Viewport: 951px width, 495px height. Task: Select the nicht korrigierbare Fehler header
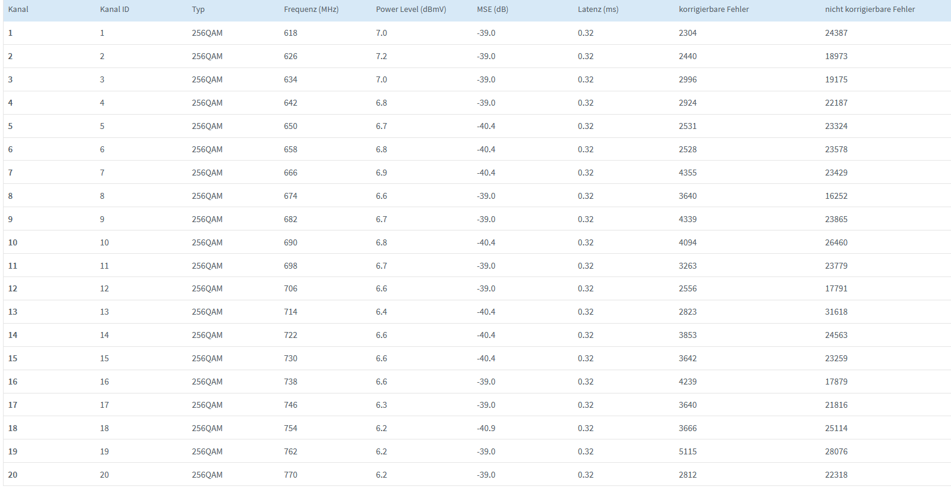pos(870,10)
